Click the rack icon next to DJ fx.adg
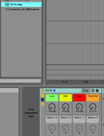The width and height of the screenshot is (104, 136). click(7, 4)
